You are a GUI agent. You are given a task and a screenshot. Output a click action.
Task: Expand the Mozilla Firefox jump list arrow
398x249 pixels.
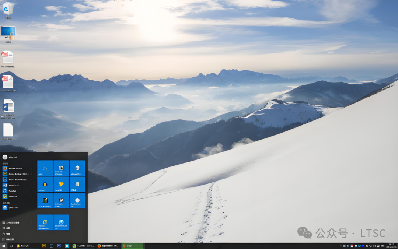32,168
